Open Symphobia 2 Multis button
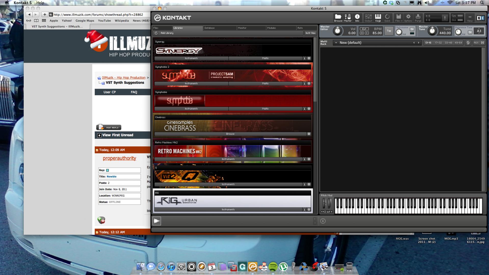Image resolution: width=489 pixels, height=275 pixels. point(265,84)
